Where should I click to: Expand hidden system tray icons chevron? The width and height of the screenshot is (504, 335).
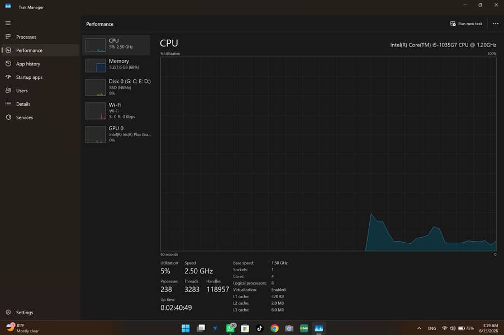tap(419, 328)
